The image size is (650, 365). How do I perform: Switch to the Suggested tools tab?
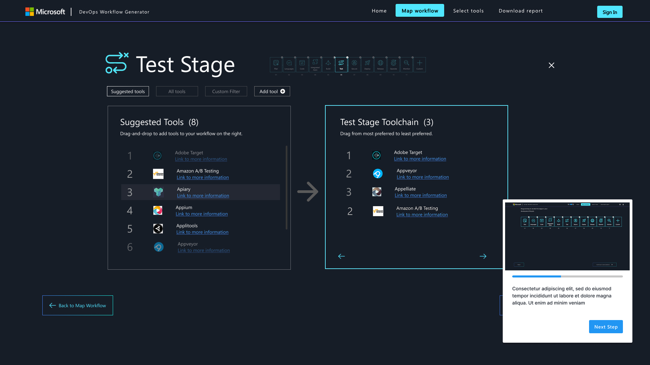(128, 91)
